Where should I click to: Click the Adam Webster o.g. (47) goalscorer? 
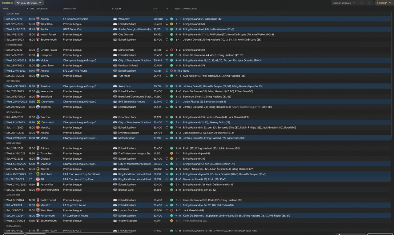(x=246, y=107)
